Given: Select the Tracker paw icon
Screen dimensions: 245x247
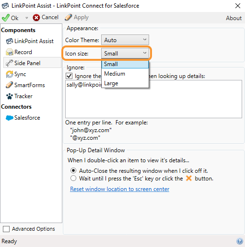Looking at the screenshot, I should pos(10,96).
